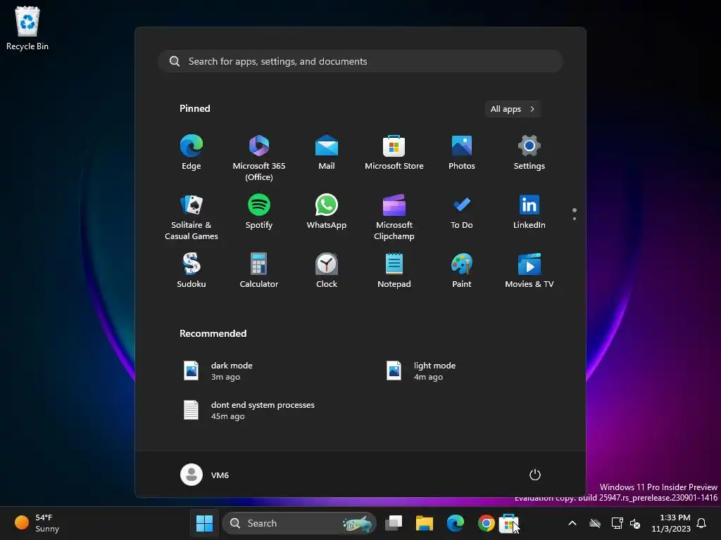
Task: Start Solitaire & Casual Games
Action: click(x=192, y=217)
